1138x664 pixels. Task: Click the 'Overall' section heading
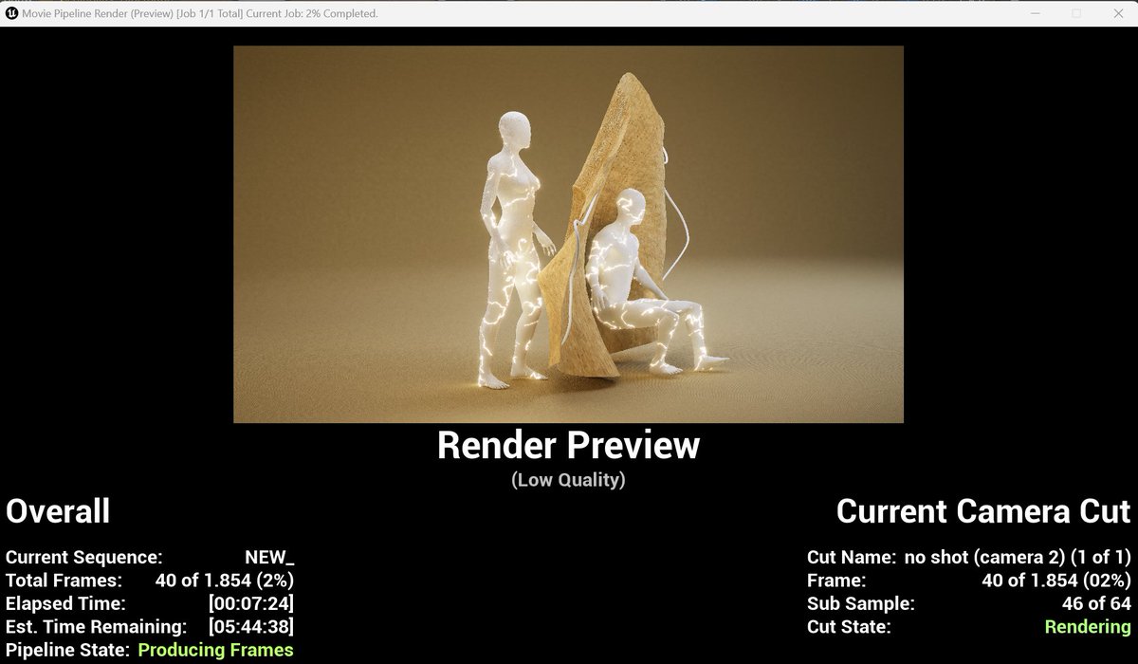pyautogui.click(x=58, y=512)
